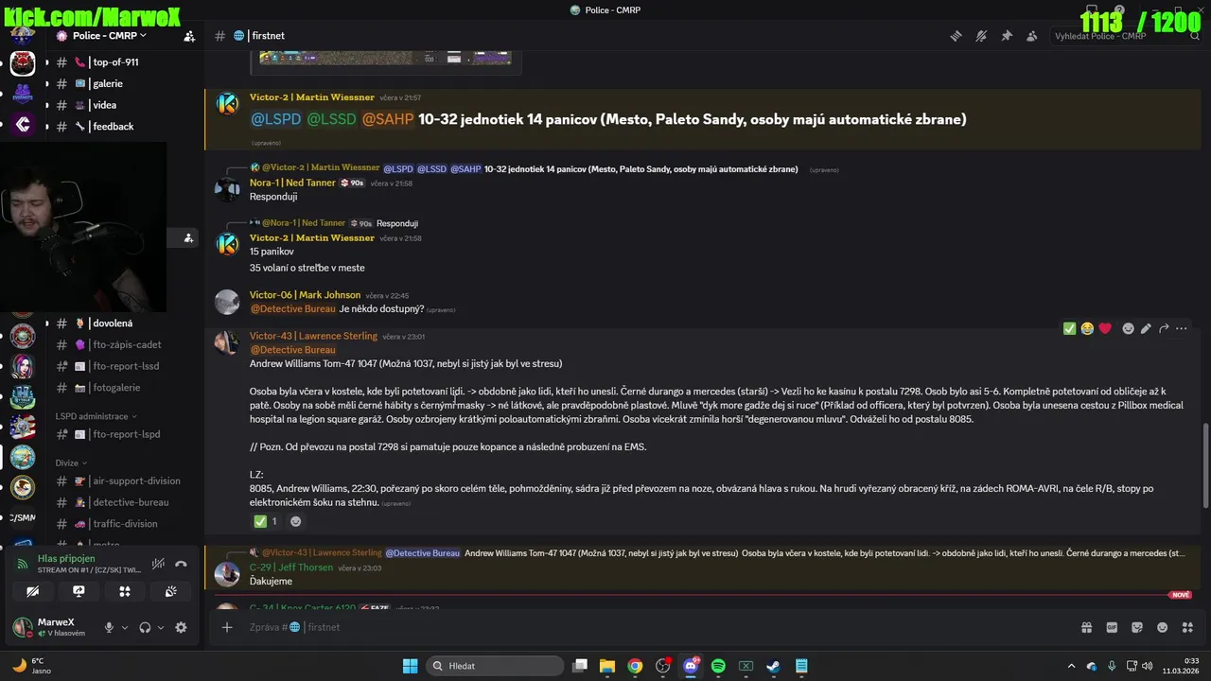1211x681 pixels.
Task: Open the detective-bureau channel
Action: tap(131, 502)
